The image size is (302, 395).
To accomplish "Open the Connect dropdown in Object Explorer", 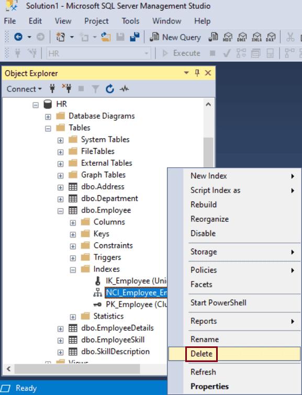I will point(24,89).
